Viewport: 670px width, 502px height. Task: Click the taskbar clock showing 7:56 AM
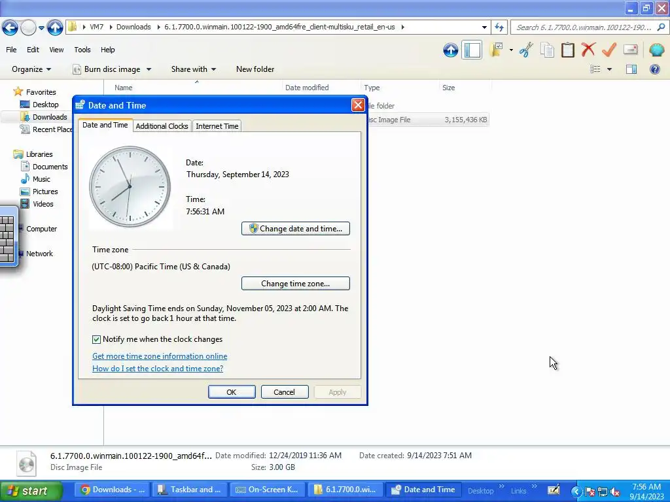[x=646, y=492]
